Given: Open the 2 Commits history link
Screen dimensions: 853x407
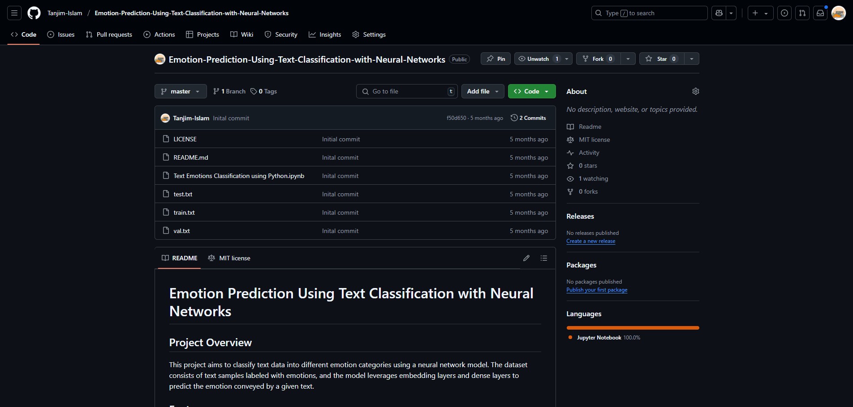Looking at the screenshot, I should point(528,118).
